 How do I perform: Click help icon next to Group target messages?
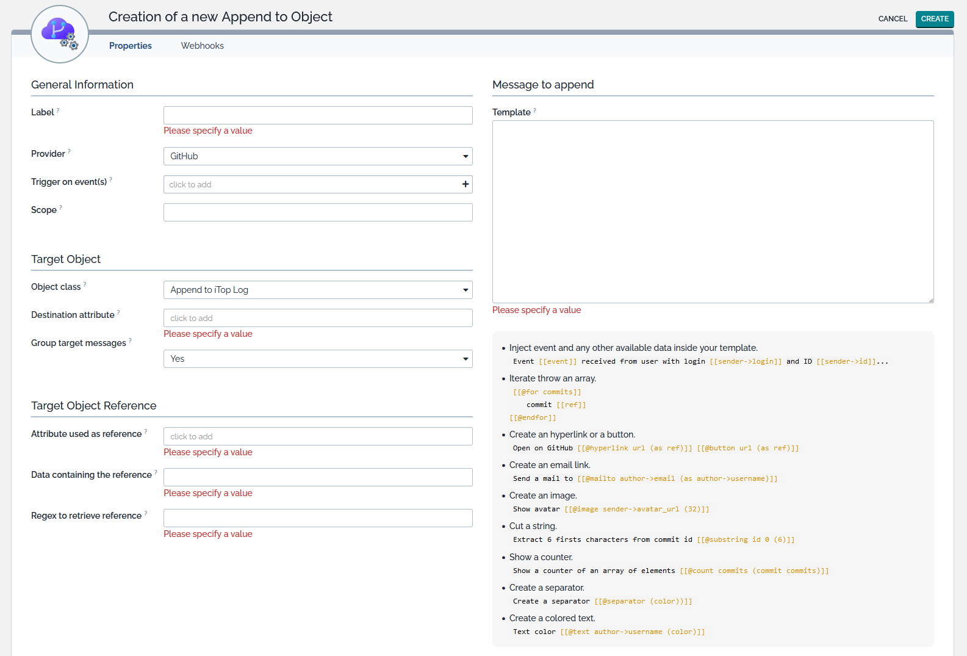click(130, 341)
